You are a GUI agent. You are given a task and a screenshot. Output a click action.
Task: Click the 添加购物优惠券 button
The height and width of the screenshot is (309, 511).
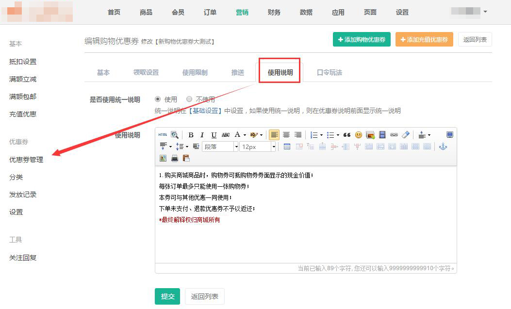(x=362, y=40)
